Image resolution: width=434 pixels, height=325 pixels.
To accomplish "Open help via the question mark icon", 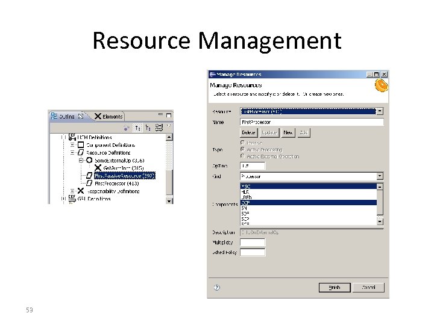I will tap(217, 288).
